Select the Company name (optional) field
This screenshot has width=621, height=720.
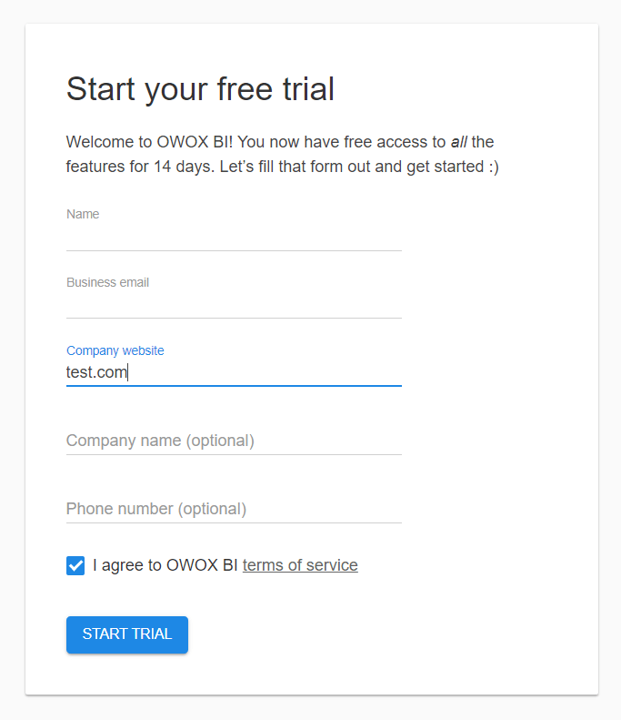tap(234, 441)
